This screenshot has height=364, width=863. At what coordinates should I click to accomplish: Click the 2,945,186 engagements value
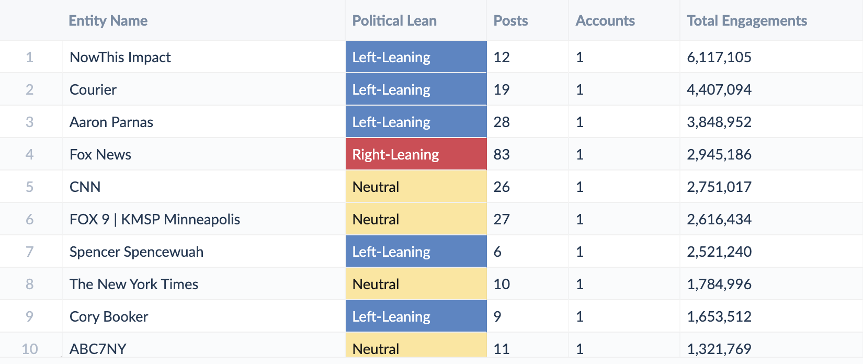coord(719,155)
